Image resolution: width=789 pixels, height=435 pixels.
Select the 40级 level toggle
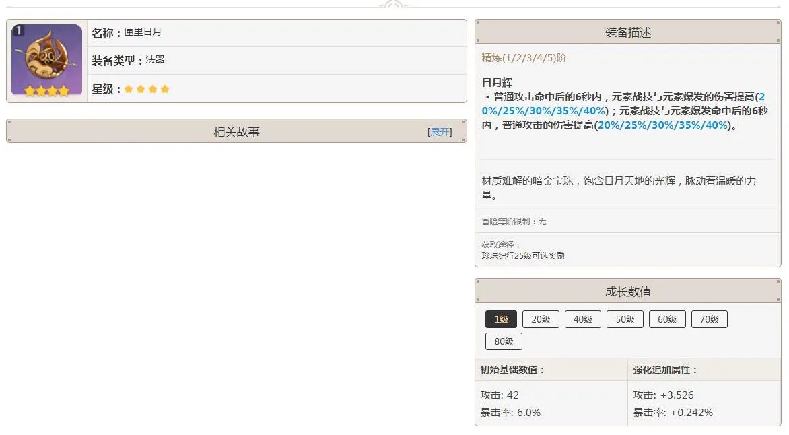pos(582,319)
